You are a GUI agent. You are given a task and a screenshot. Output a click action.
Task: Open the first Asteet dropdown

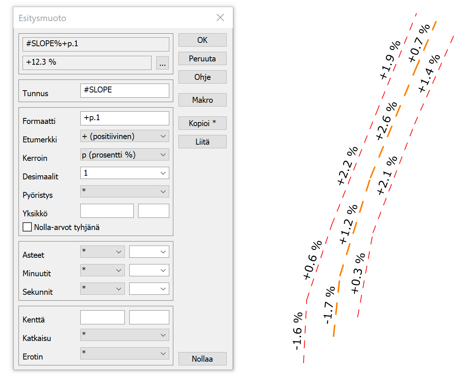tap(102, 252)
